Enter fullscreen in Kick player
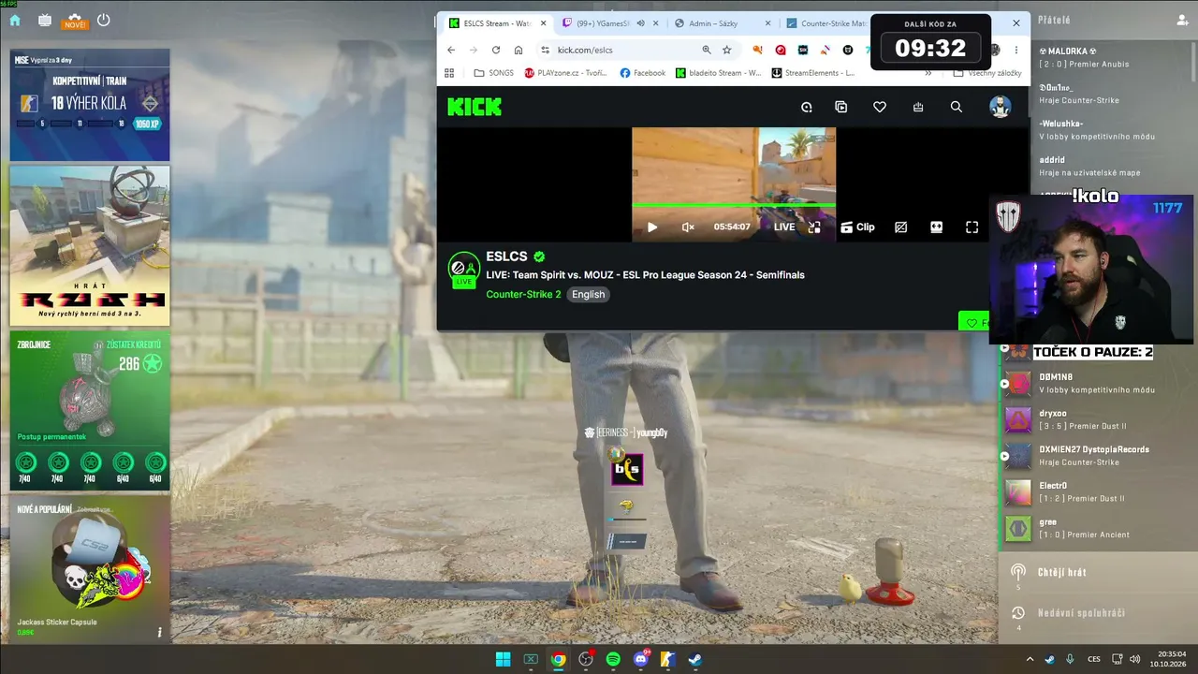 click(x=972, y=227)
